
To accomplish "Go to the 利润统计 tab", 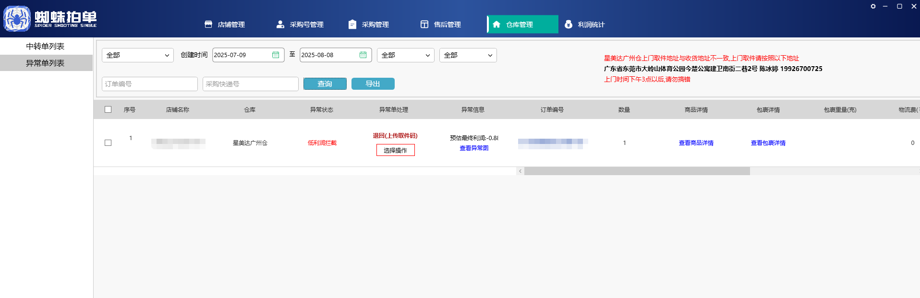I will pyautogui.click(x=585, y=24).
